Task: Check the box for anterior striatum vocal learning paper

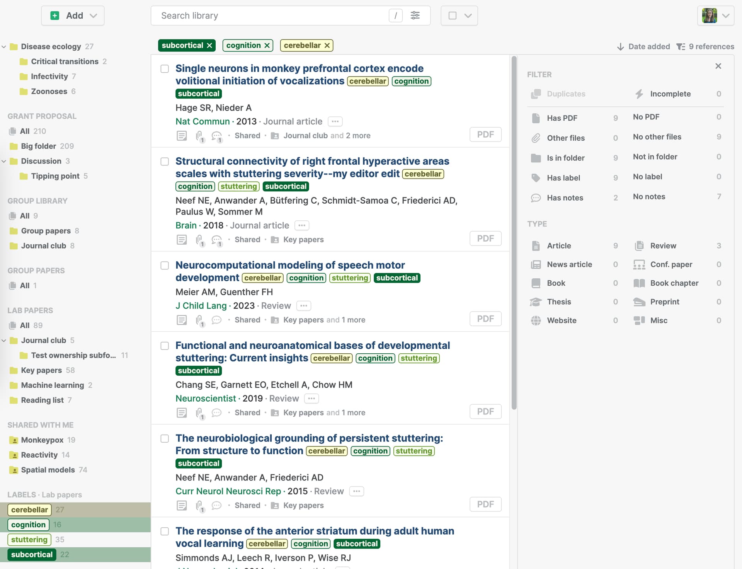Action: (x=165, y=532)
